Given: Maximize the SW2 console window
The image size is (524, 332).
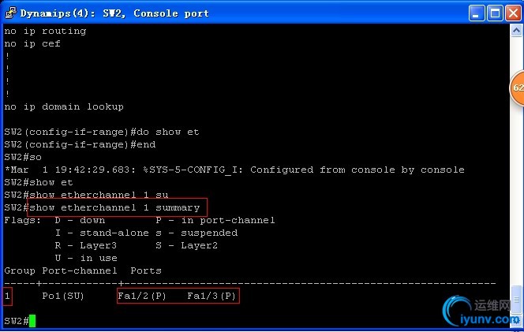Looking at the screenshot, I should (495, 13).
